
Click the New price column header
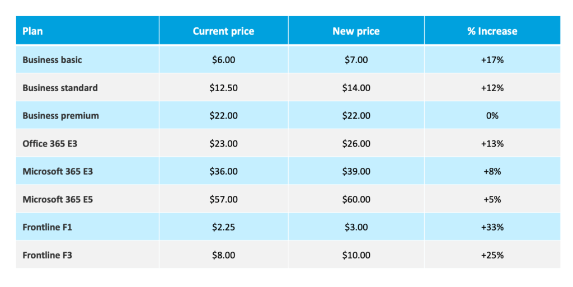356,31
